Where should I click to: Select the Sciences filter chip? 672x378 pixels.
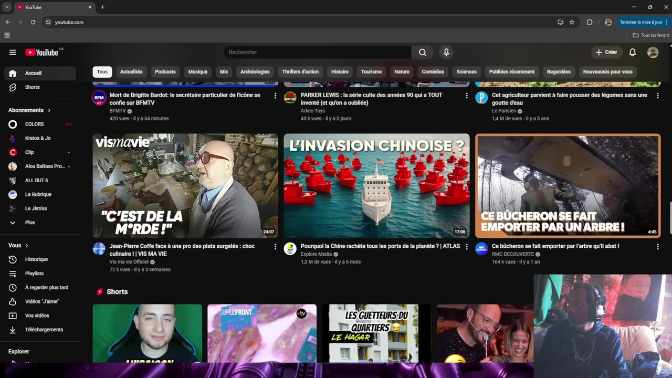pyautogui.click(x=467, y=72)
